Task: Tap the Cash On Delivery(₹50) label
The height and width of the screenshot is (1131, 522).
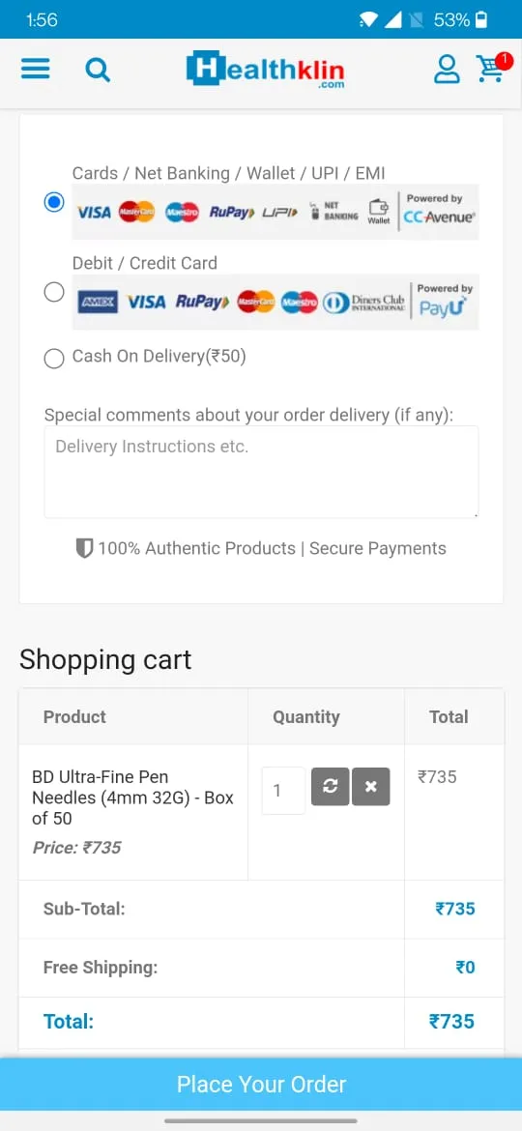Action: [x=159, y=357]
